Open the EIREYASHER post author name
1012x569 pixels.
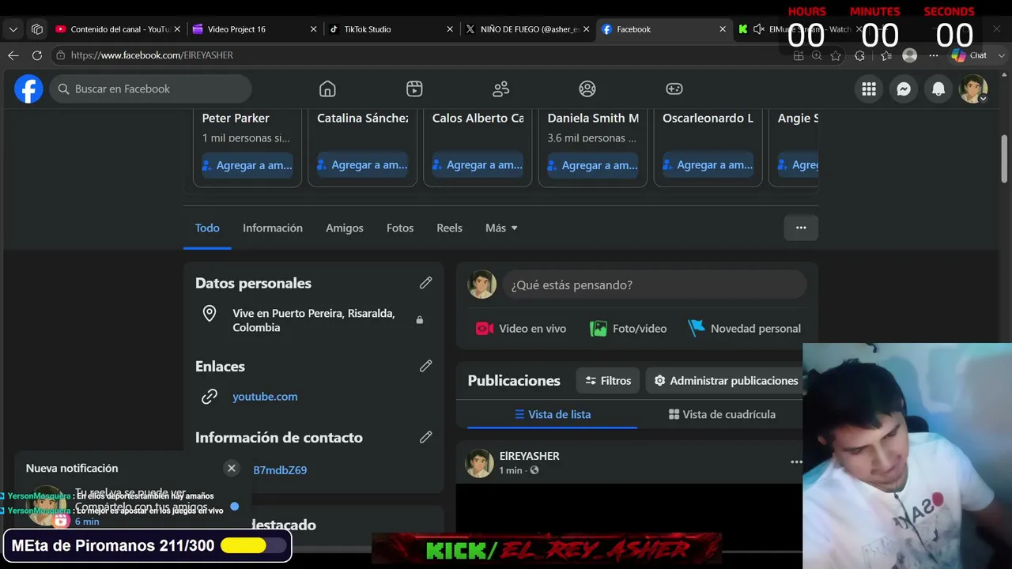click(530, 456)
